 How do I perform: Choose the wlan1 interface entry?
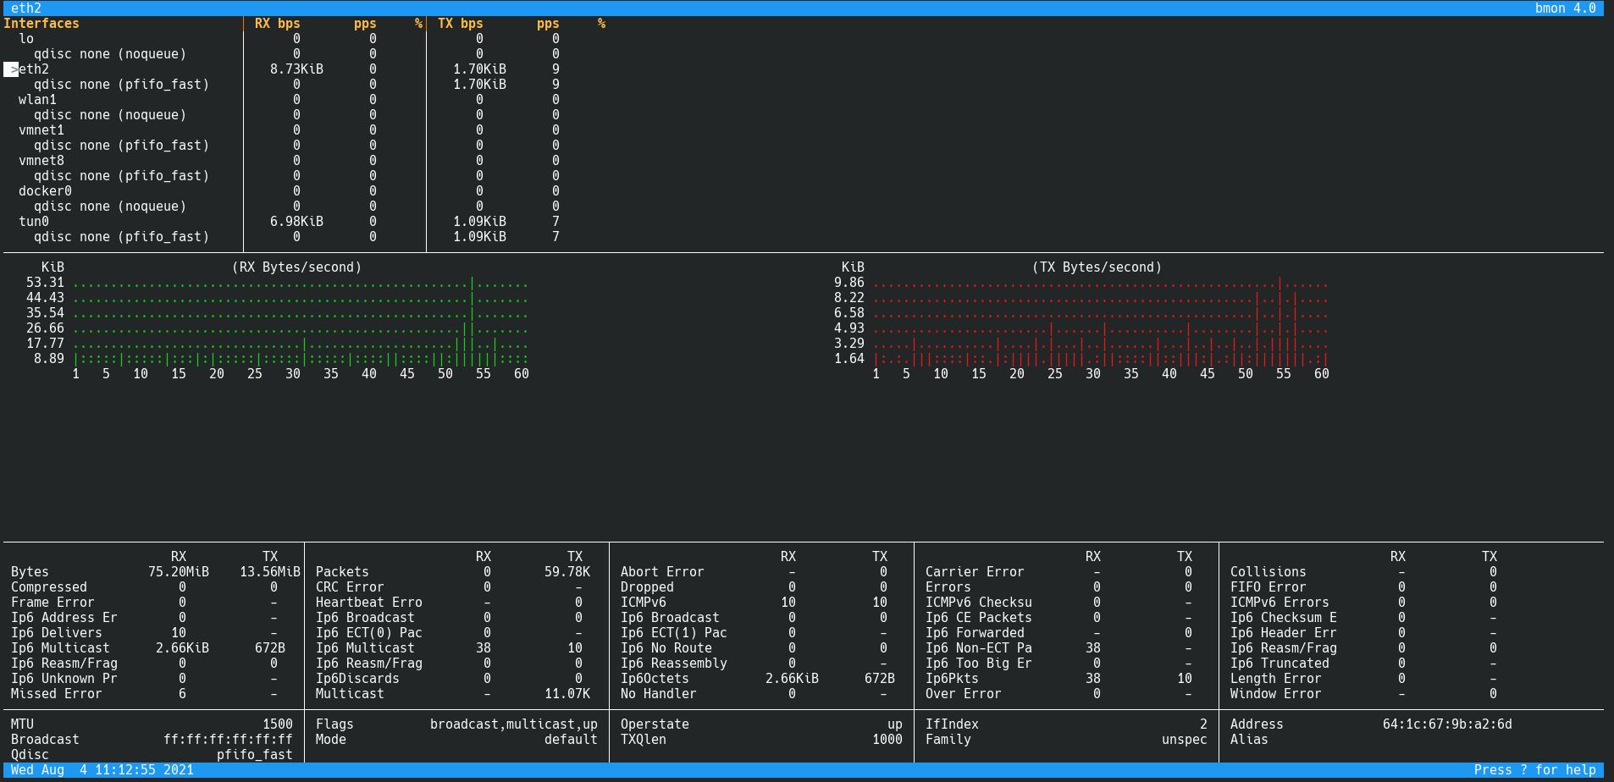click(37, 100)
